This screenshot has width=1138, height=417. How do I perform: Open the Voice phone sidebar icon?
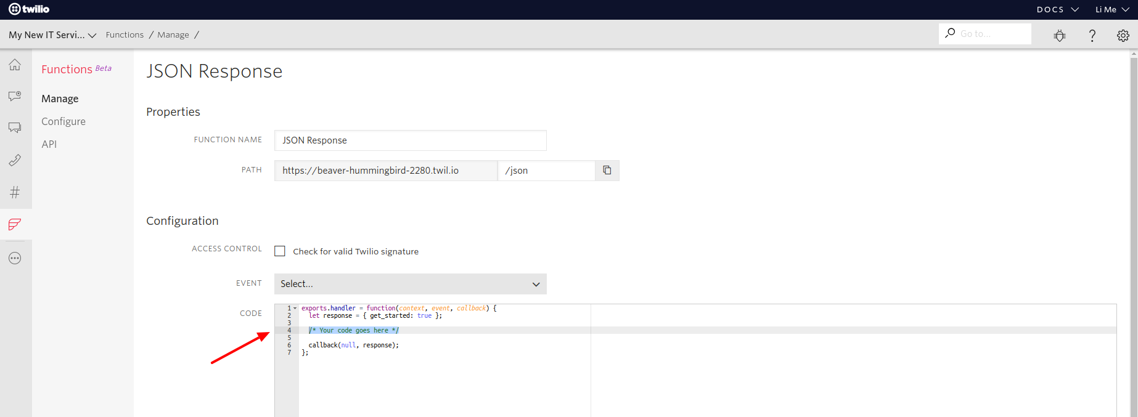pos(15,160)
